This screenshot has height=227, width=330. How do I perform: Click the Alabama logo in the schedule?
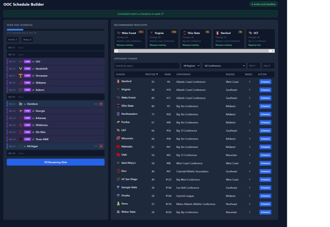(x=21, y=83)
